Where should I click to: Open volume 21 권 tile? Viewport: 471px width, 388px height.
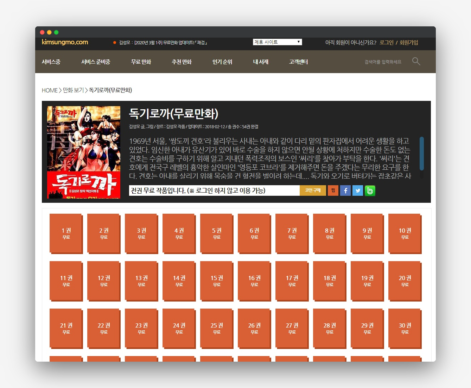tap(66, 328)
